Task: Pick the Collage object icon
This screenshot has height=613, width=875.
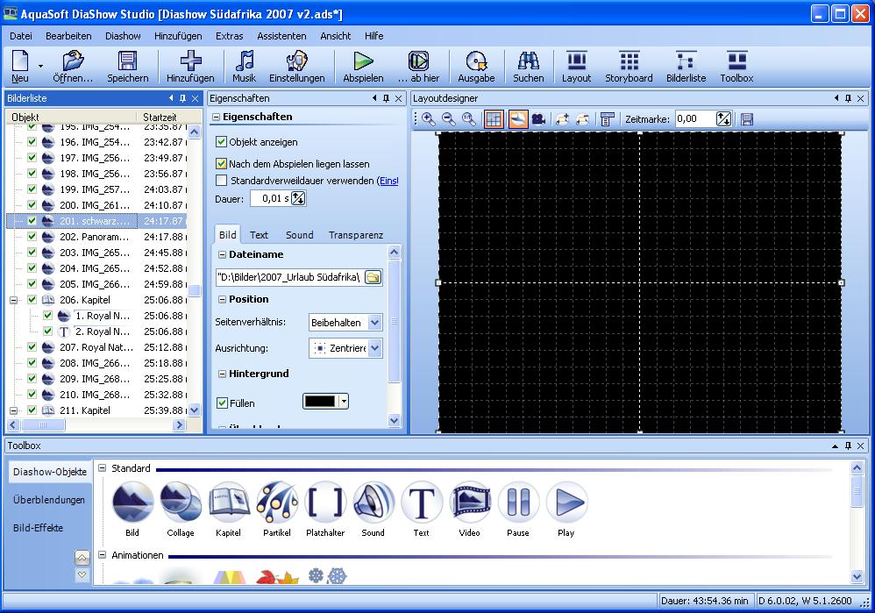Action: (x=181, y=504)
